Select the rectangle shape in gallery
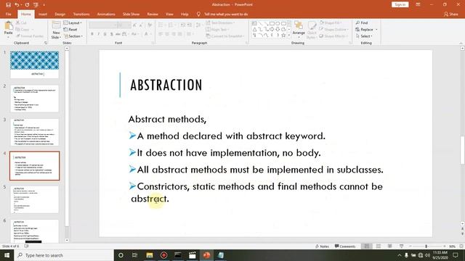465x261 pixels. point(272,23)
